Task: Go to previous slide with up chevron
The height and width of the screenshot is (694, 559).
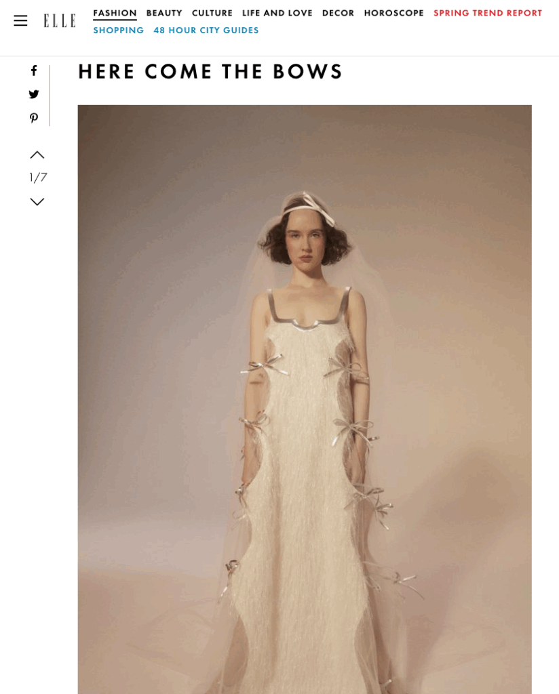Action: pyautogui.click(x=37, y=155)
